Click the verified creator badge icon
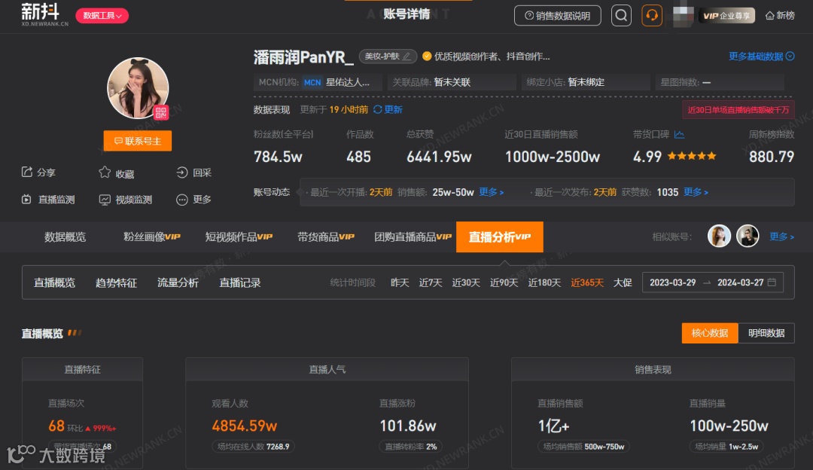813x470 pixels. (427, 56)
